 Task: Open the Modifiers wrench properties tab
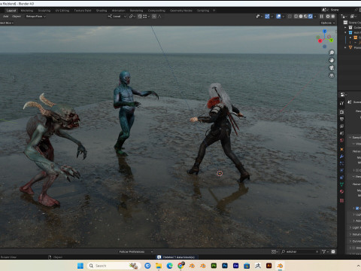(x=341, y=157)
